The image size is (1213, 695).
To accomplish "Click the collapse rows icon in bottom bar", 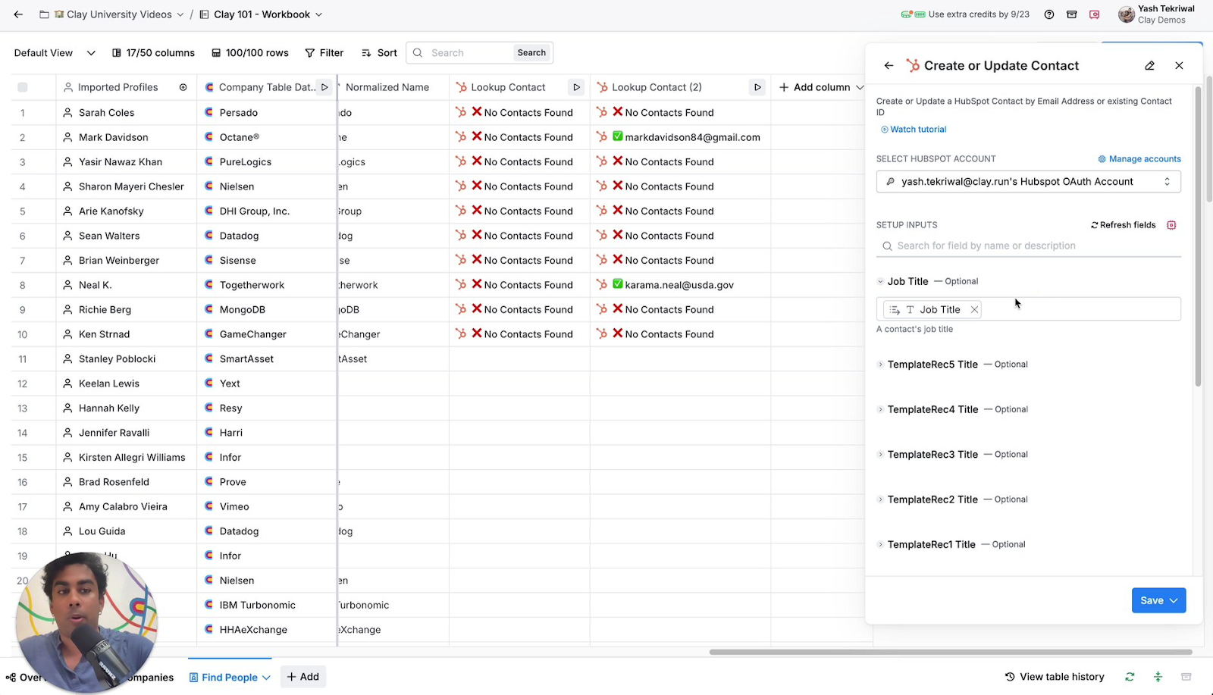I will (x=1158, y=677).
